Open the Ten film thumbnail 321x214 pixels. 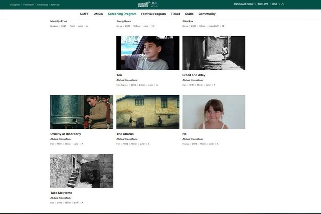click(148, 53)
